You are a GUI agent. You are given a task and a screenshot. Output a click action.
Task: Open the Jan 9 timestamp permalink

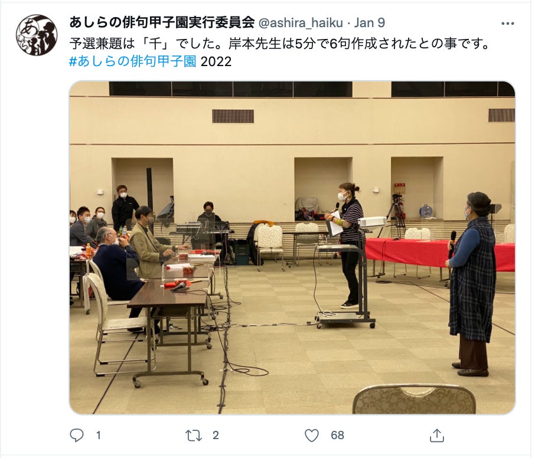coord(370,23)
